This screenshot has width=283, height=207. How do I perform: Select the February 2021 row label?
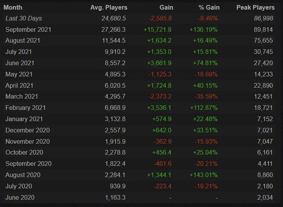coord(25,108)
